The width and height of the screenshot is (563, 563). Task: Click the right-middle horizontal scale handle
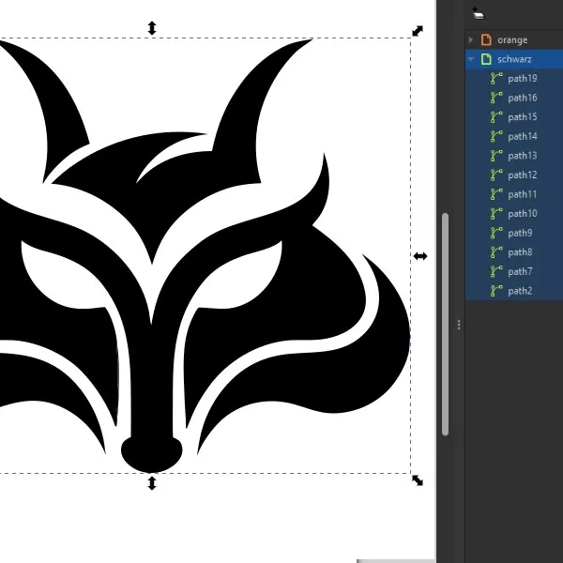[419, 256]
